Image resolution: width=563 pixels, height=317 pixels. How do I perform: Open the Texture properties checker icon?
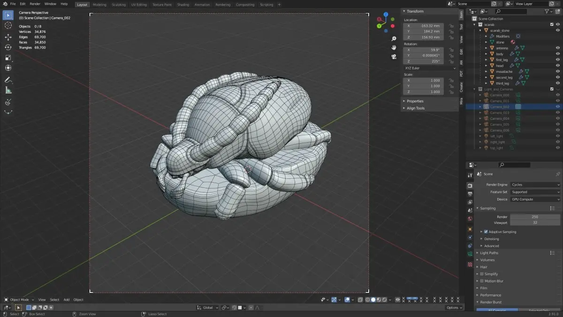pos(470,264)
